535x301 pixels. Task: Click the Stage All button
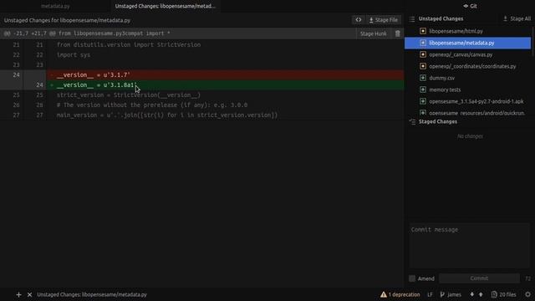(x=517, y=18)
